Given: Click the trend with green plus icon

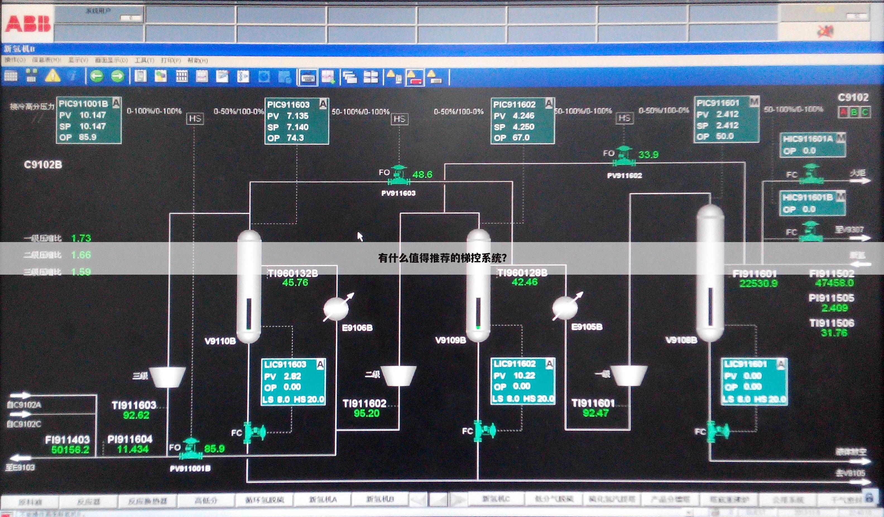Looking at the screenshot, I should [x=328, y=77].
